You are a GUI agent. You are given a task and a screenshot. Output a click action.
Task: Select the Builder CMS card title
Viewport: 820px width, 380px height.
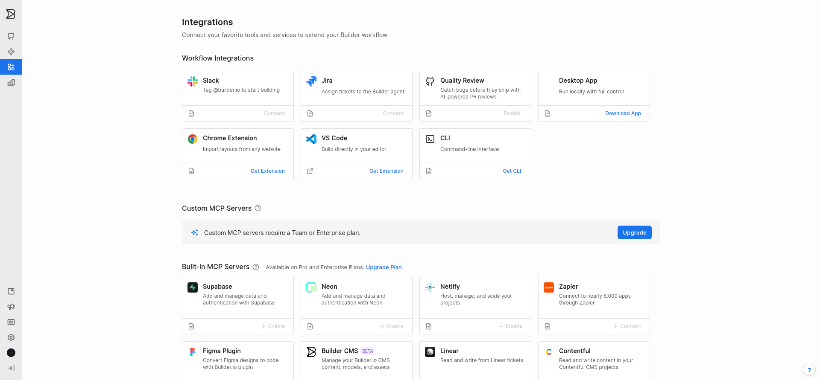pyautogui.click(x=340, y=351)
